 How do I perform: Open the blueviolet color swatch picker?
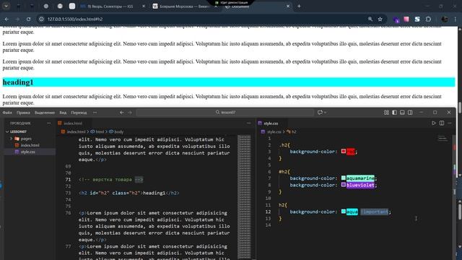point(344,185)
